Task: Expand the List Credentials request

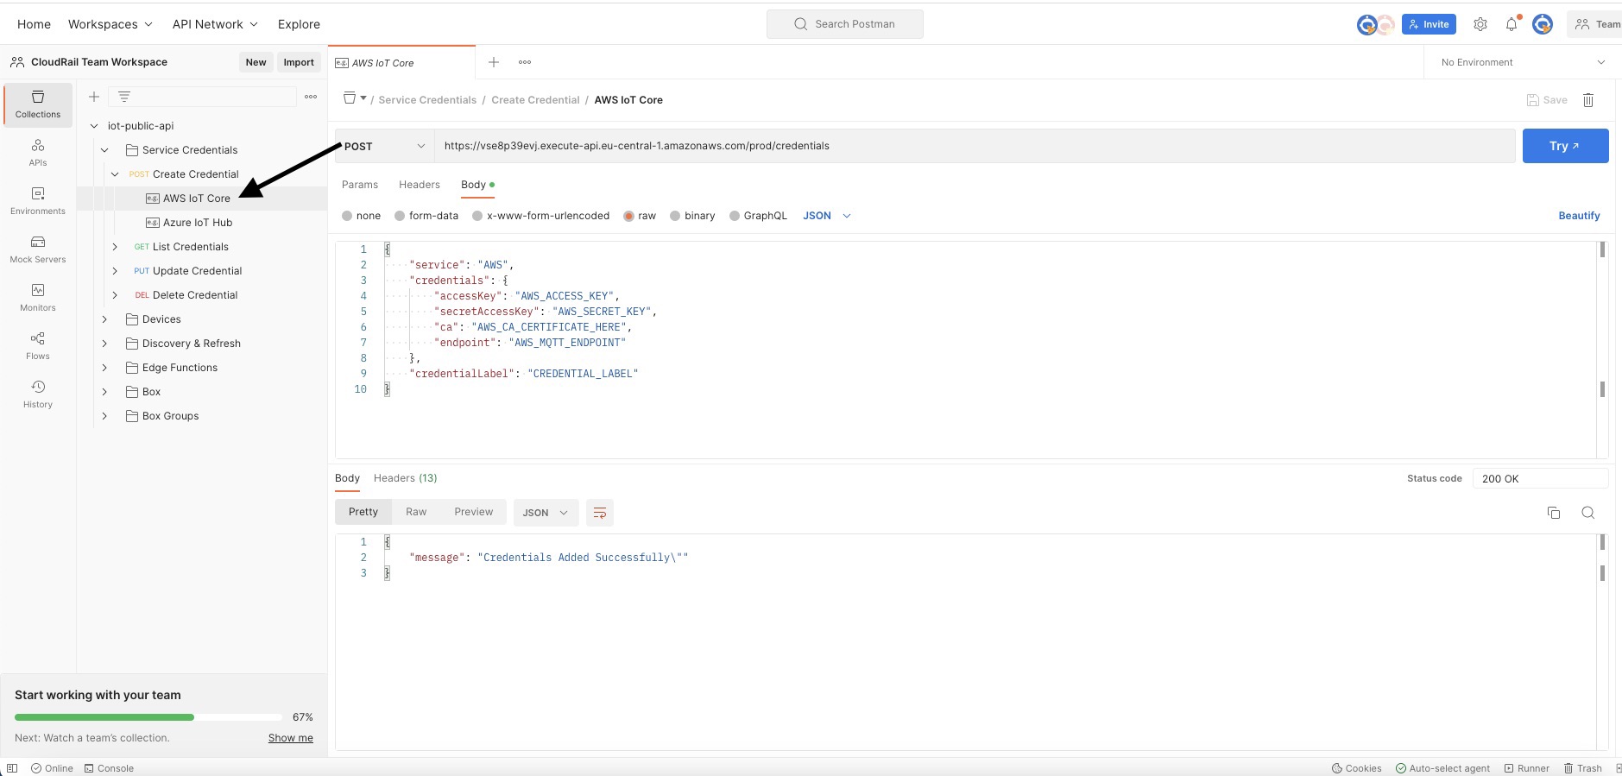Action: pos(115,247)
